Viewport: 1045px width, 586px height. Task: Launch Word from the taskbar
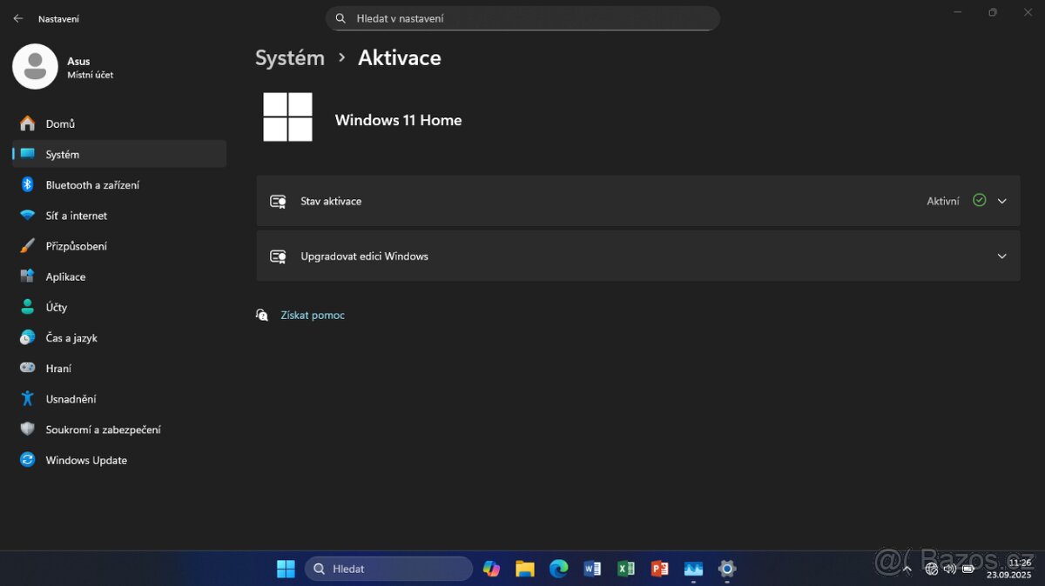click(592, 568)
